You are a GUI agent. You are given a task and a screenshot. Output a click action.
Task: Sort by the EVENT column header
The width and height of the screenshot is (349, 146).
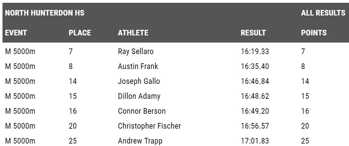tap(16, 33)
